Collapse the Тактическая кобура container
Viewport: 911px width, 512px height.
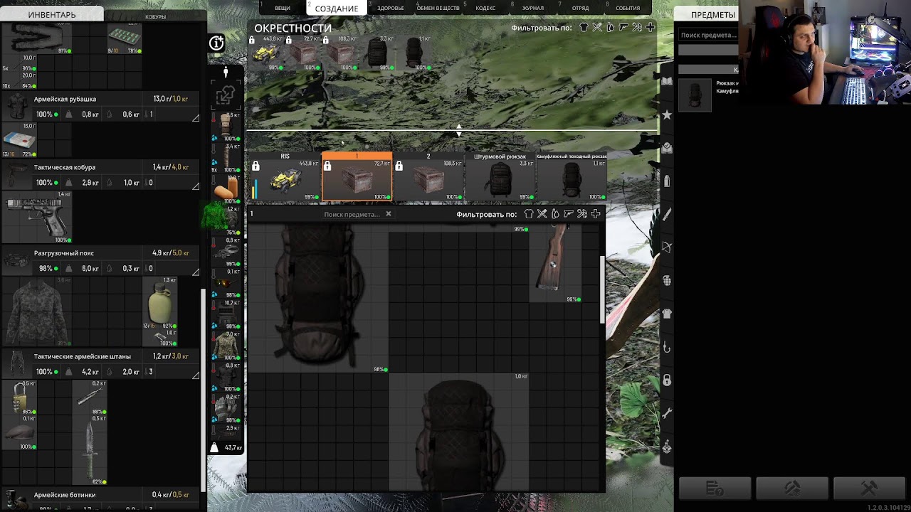[x=196, y=186]
